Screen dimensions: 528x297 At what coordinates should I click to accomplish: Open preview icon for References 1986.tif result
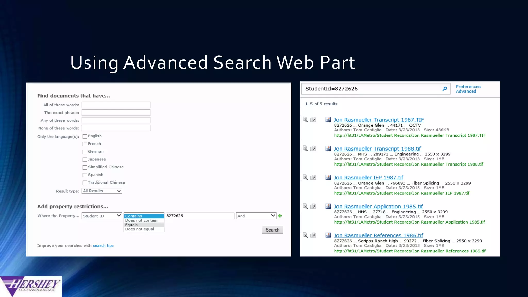pos(306,235)
